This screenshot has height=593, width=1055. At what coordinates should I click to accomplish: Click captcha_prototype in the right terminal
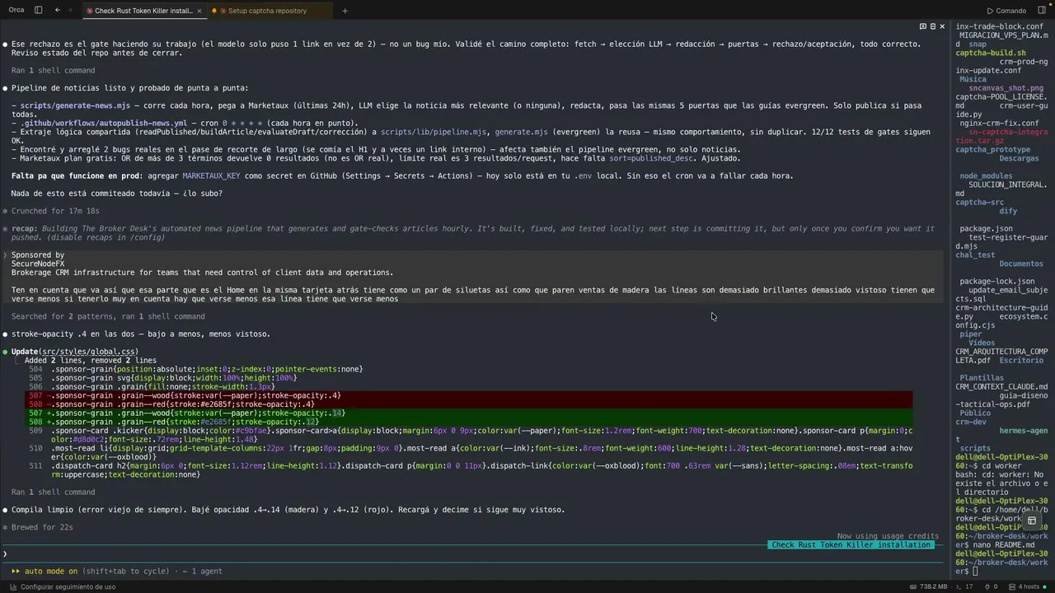pyautogui.click(x=993, y=150)
